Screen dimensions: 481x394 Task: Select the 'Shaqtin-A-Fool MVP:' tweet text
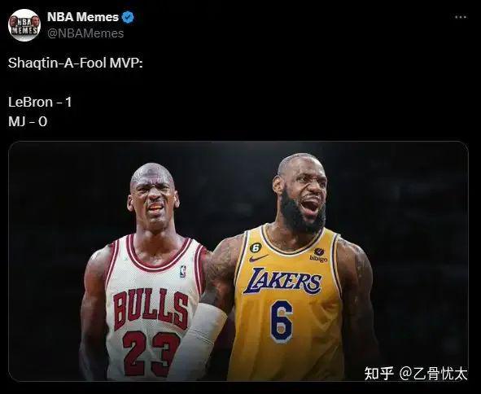[x=75, y=63]
